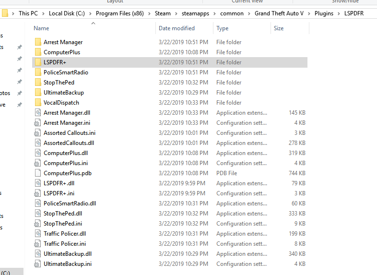The height and width of the screenshot is (275, 377).
Task: Click the PDB File type cell
Action: [227, 173]
